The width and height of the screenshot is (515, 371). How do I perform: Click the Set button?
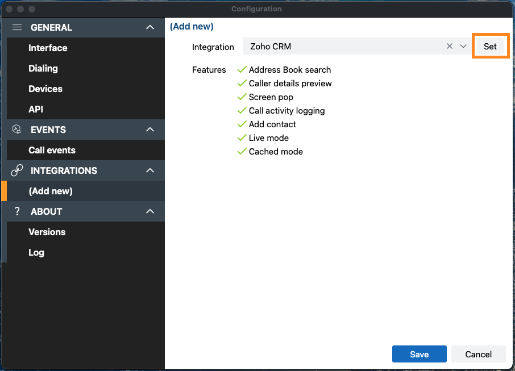point(490,46)
